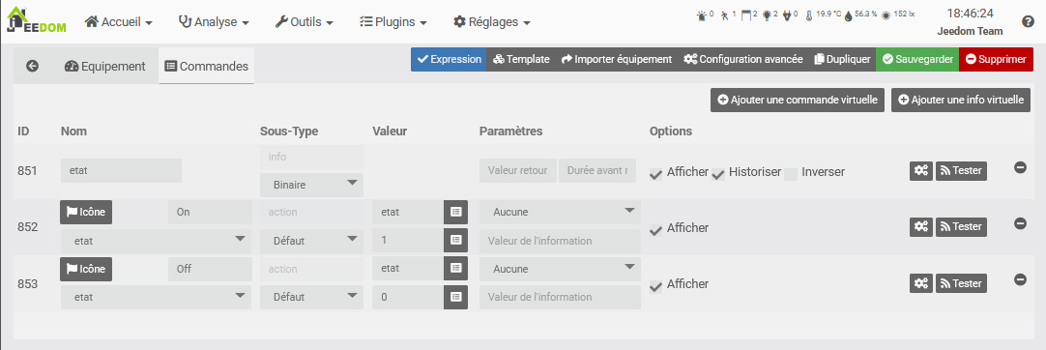Viewport: 1046px width, 350px height.
Task: Open Aucune parameter dropdown for command 852
Action: pyautogui.click(x=560, y=212)
